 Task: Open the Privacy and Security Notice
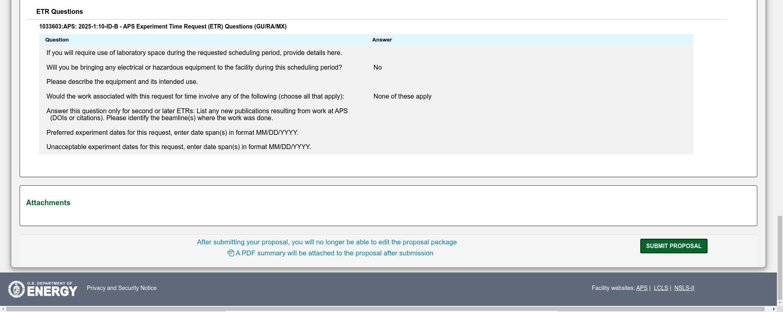click(x=122, y=288)
